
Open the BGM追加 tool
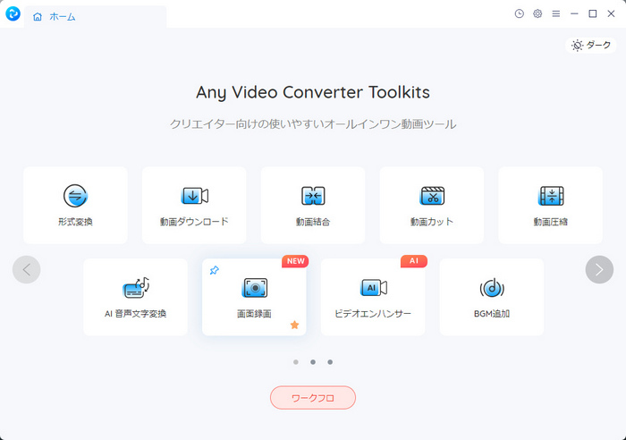click(492, 297)
